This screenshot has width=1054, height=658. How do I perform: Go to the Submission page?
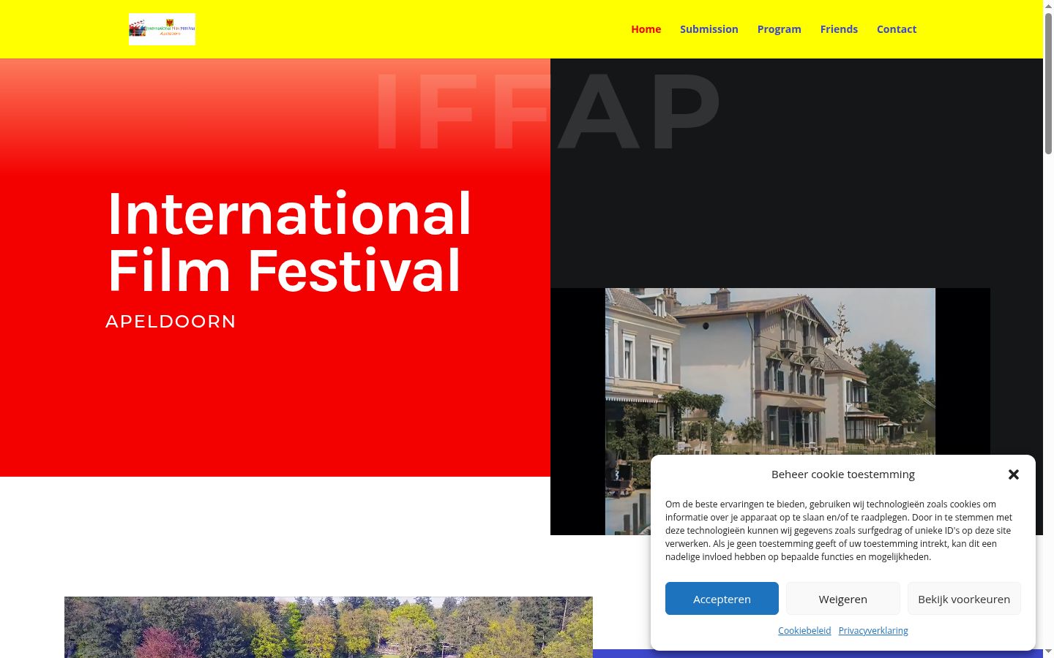click(x=709, y=29)
